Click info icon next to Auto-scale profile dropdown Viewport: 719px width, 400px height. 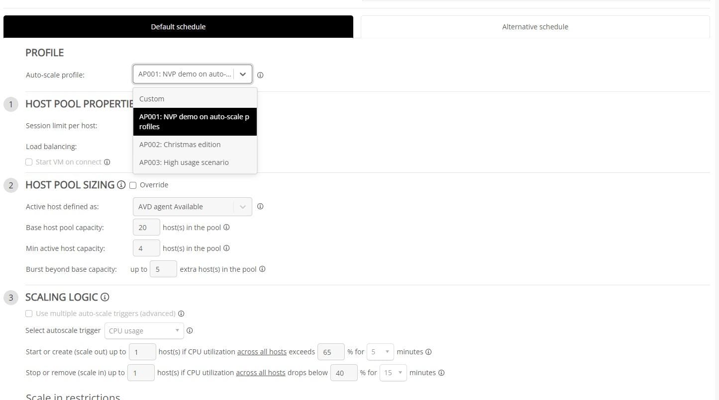(x=260, y=75)
